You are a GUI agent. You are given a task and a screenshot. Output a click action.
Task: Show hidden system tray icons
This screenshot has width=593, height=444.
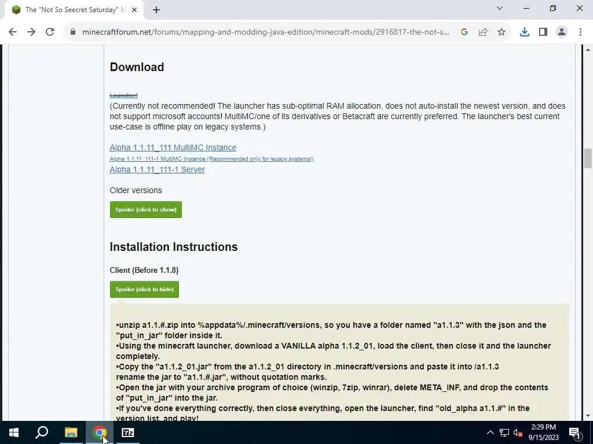[490, 432]
